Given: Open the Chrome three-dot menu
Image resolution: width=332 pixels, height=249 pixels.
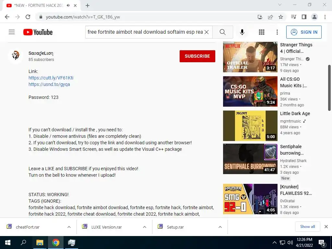Looking at the screenshot, I should [x=325, y=17].
